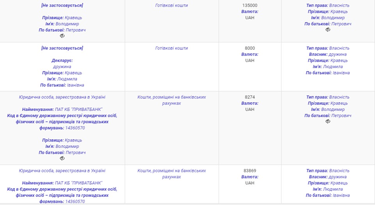
Task: Click 'Декларує: дружина' label in the 8000 row
Action: pos(62,63)
